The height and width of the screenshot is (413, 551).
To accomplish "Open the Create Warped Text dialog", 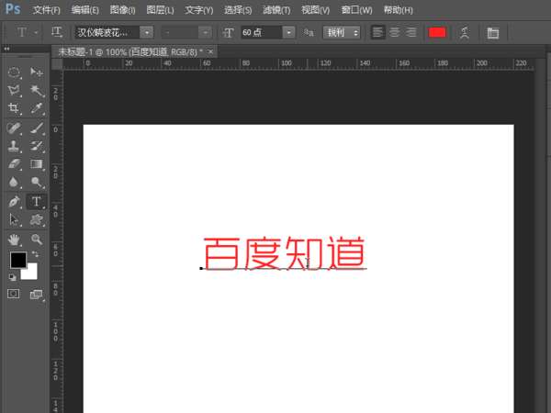I will click(465, 33).
